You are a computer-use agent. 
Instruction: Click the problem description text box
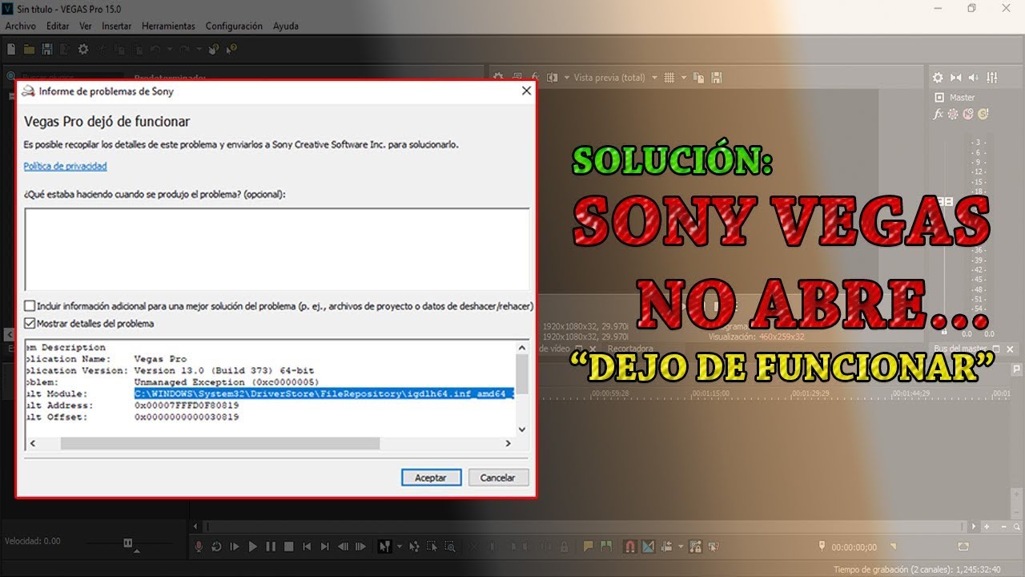[277, 249]
